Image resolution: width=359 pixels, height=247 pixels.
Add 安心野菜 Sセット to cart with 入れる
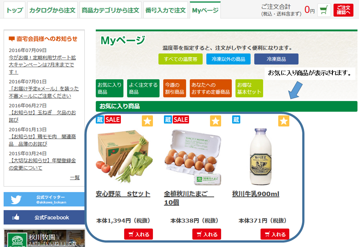click(x=139, y=234)
